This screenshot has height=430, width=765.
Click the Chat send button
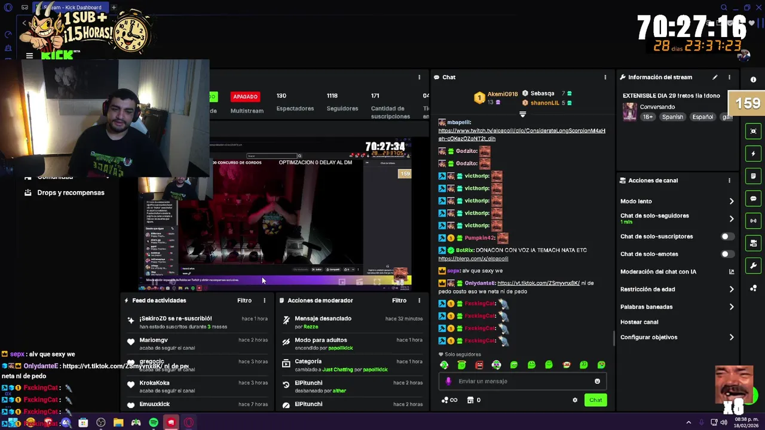[x=596, y=400]
